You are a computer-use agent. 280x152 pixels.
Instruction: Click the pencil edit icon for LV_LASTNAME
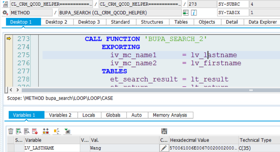[164, 148]
